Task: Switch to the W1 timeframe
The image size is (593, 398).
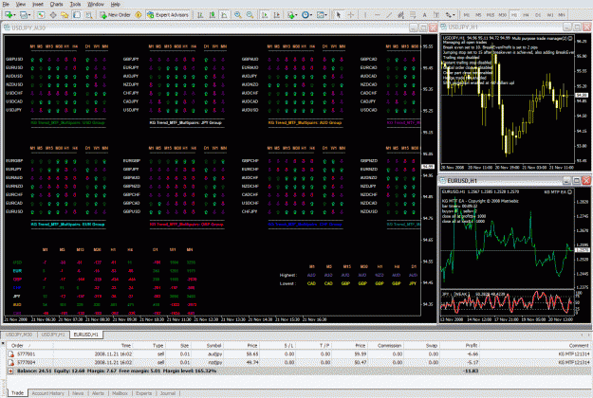Action: click(x=550, y=15)
